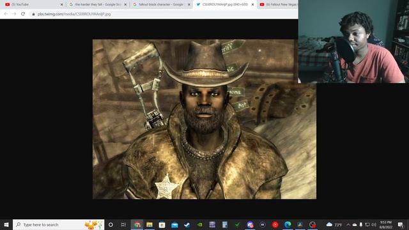Open volume control in the tray
This screenshot has width=409, height=230.
[x=374, y=224]
